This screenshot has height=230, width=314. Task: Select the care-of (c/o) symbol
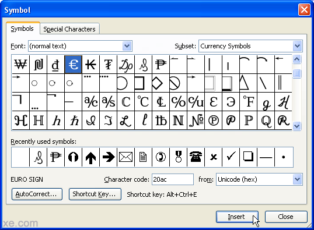[x=179, y=102]
